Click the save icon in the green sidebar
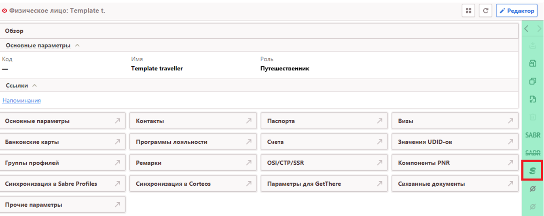The width and height of the screenshot is (544, 216). click(533, 63)
